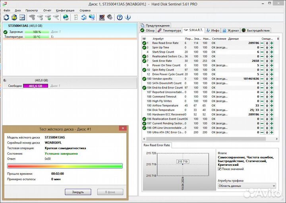Click the Refresh toolbar icon

click(6, 17)
